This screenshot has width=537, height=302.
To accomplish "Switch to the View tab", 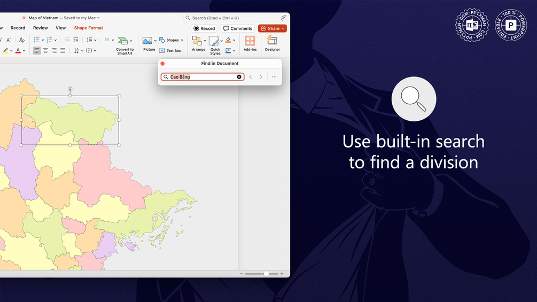I will [60, 28].
